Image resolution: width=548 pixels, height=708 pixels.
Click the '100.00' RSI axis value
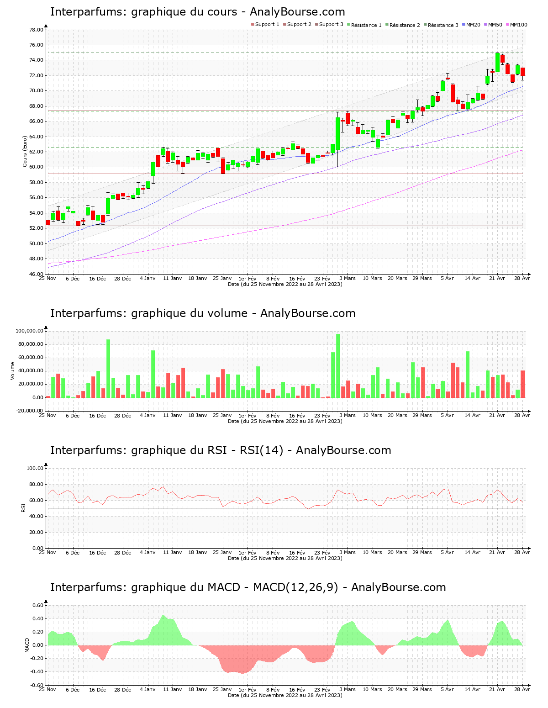tap(35, 468)
